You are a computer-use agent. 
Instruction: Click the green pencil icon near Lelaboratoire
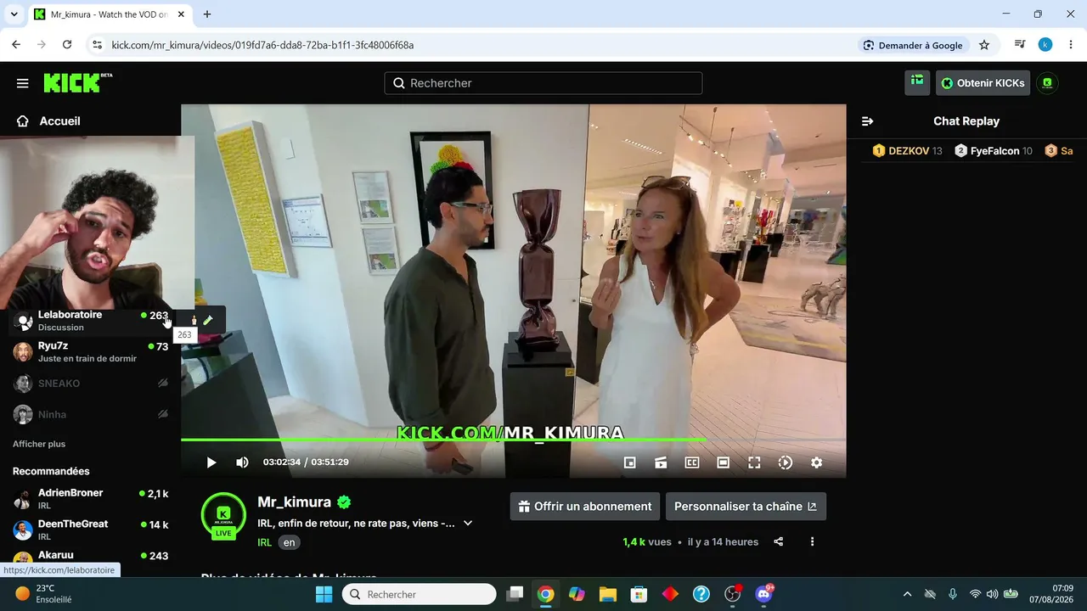click(208, 320)
